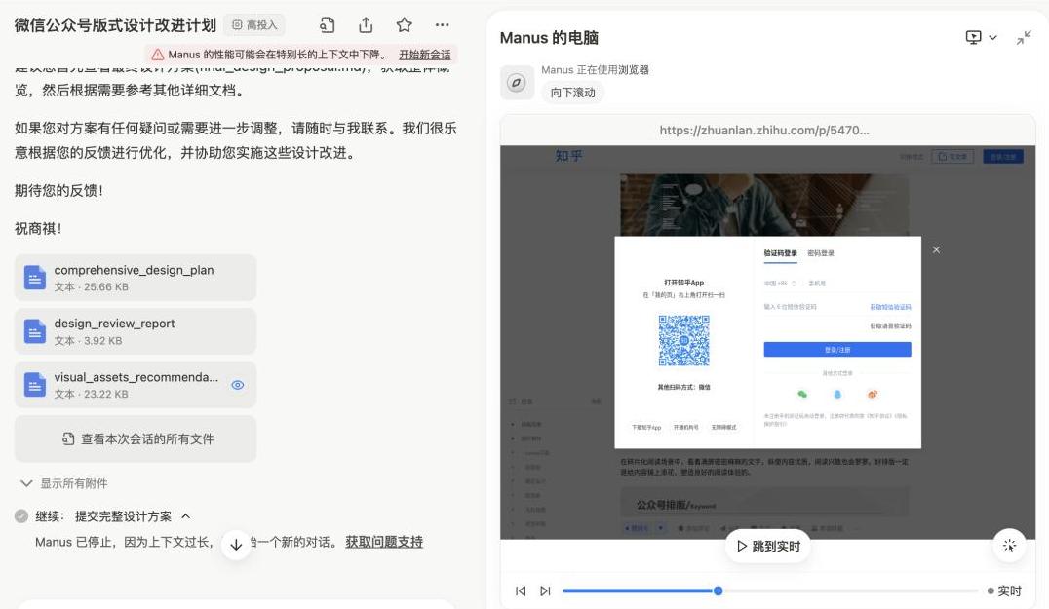The image size is (1049, 609).
Task: Click file icon of comprehensive_design_plan
Action: point(34,278)
